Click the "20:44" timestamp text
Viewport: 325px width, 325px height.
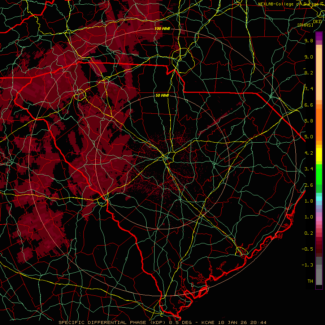tap(258, 322)
